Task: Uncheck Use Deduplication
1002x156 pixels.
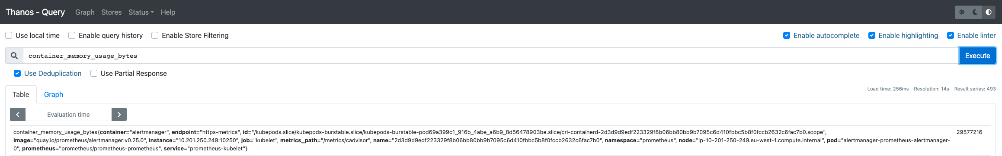Action: 17,73
